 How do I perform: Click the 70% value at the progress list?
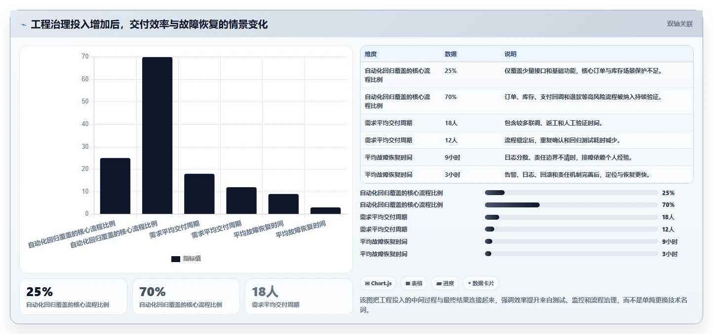668,205
